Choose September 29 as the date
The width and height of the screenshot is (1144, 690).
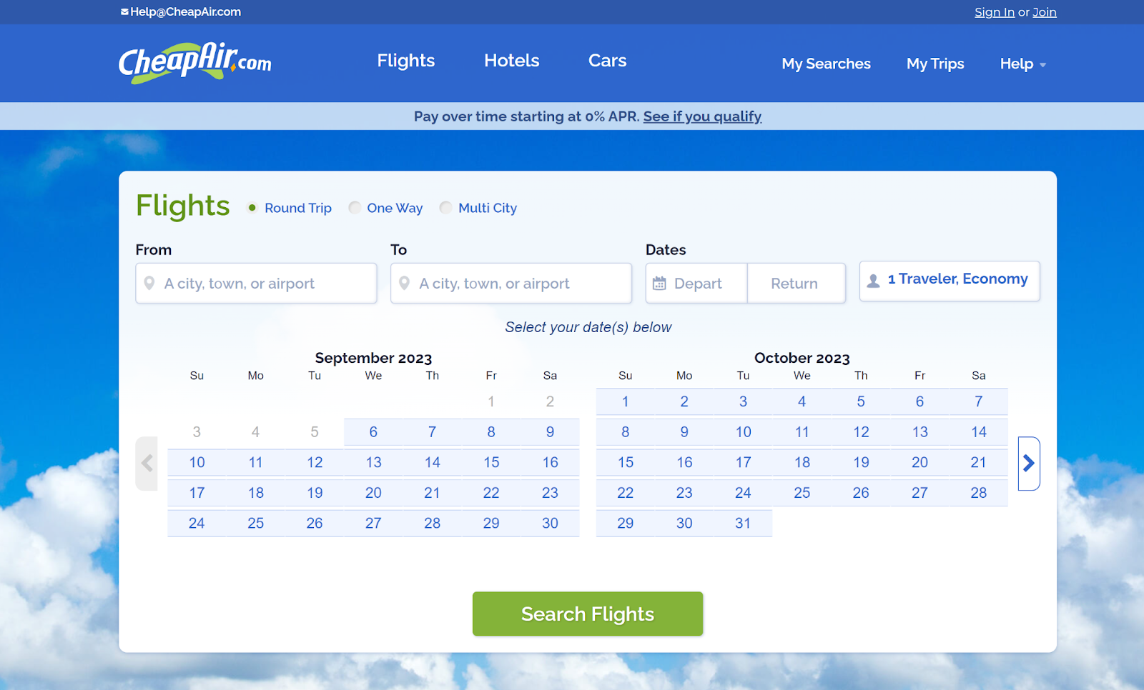click(x=491, y=524)
